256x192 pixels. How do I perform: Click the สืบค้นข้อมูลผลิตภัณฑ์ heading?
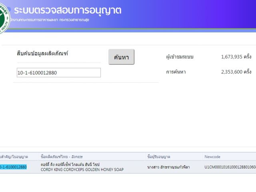point(42,53)
